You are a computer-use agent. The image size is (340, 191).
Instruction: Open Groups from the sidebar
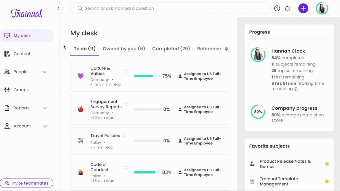coord(21,90)
